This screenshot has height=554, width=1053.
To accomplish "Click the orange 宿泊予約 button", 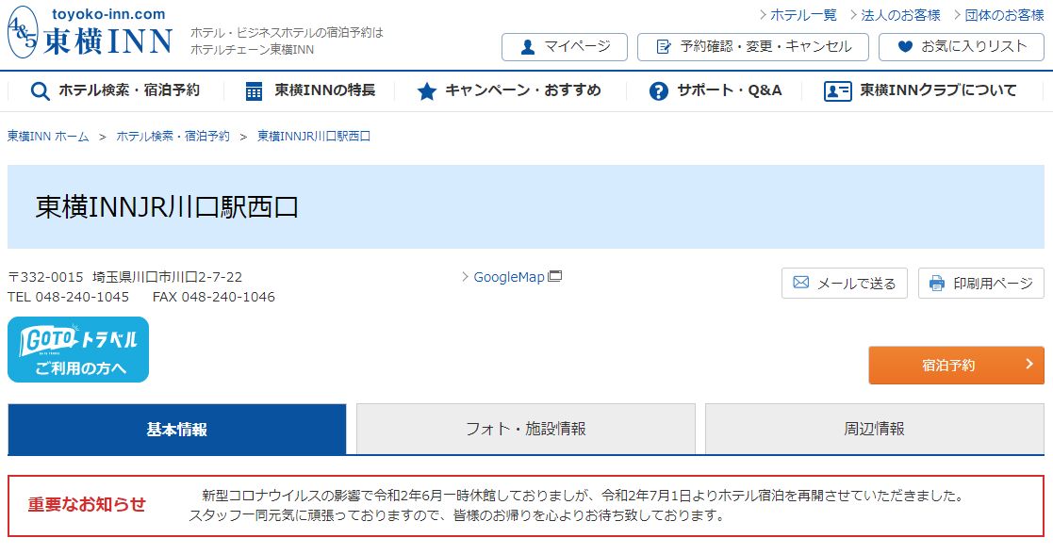I will click(956, 366).
